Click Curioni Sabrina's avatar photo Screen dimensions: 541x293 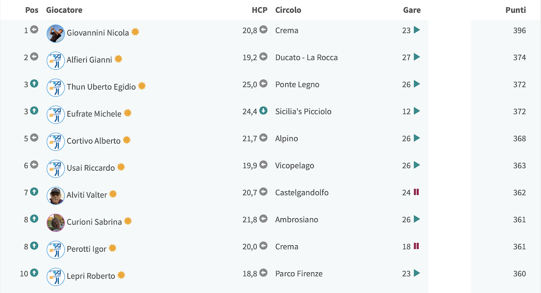[56, 222]
